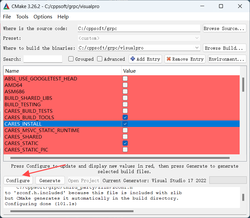The width and height of the screenshot is (250, 218).
Task: Expand the build binaries path dropdown
Action: pos(197,48)
